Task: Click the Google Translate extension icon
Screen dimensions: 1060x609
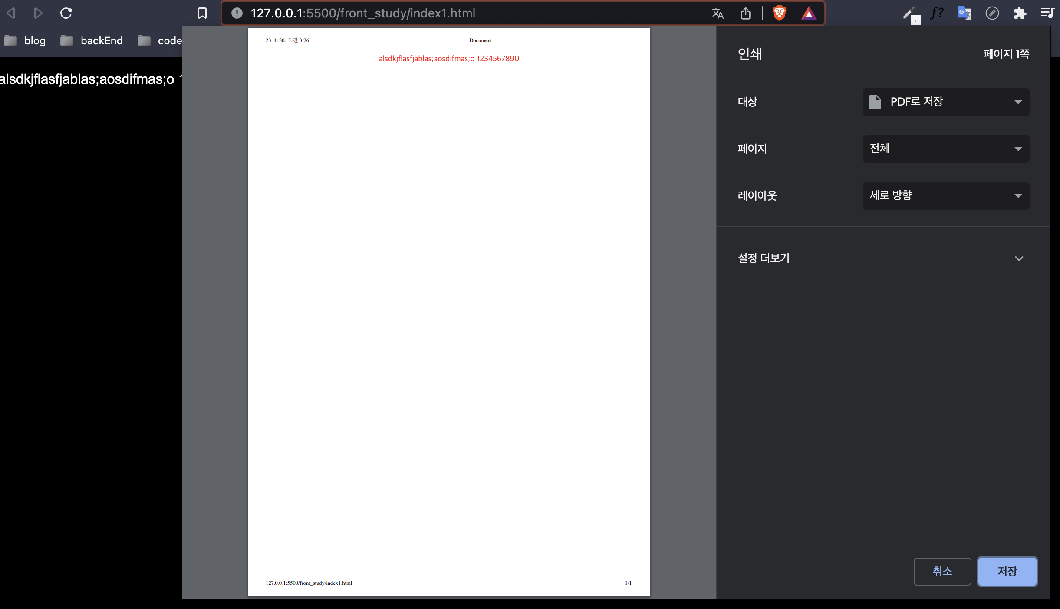Action: [x=964, y=13]
